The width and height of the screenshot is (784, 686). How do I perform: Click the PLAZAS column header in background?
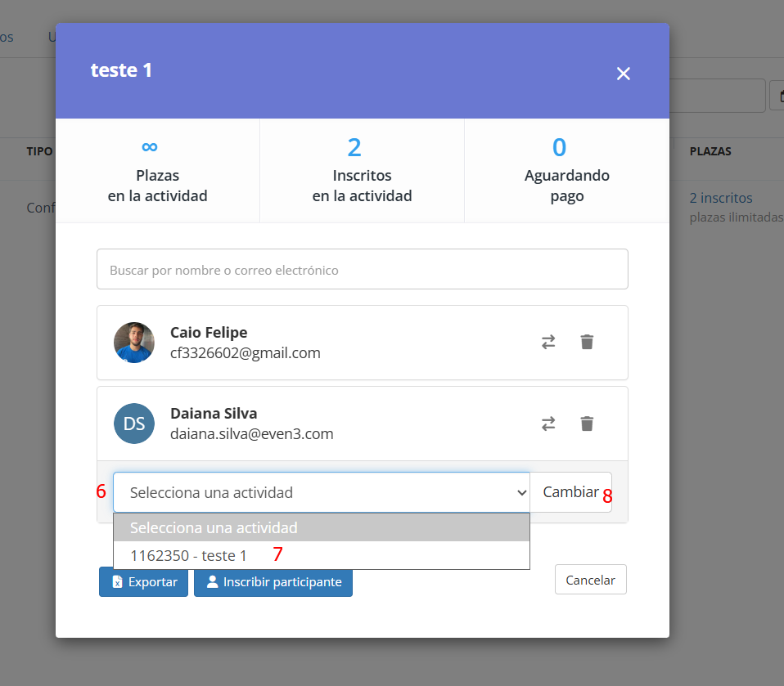pos(710,151)
